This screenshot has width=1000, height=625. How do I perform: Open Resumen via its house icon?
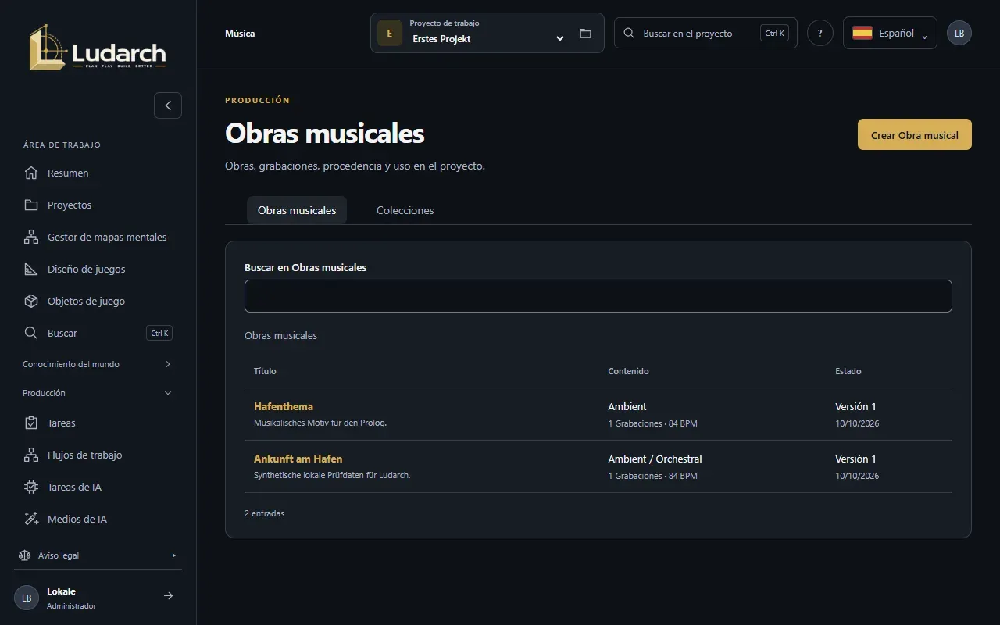pyautogui.click(x=31, y=173)
